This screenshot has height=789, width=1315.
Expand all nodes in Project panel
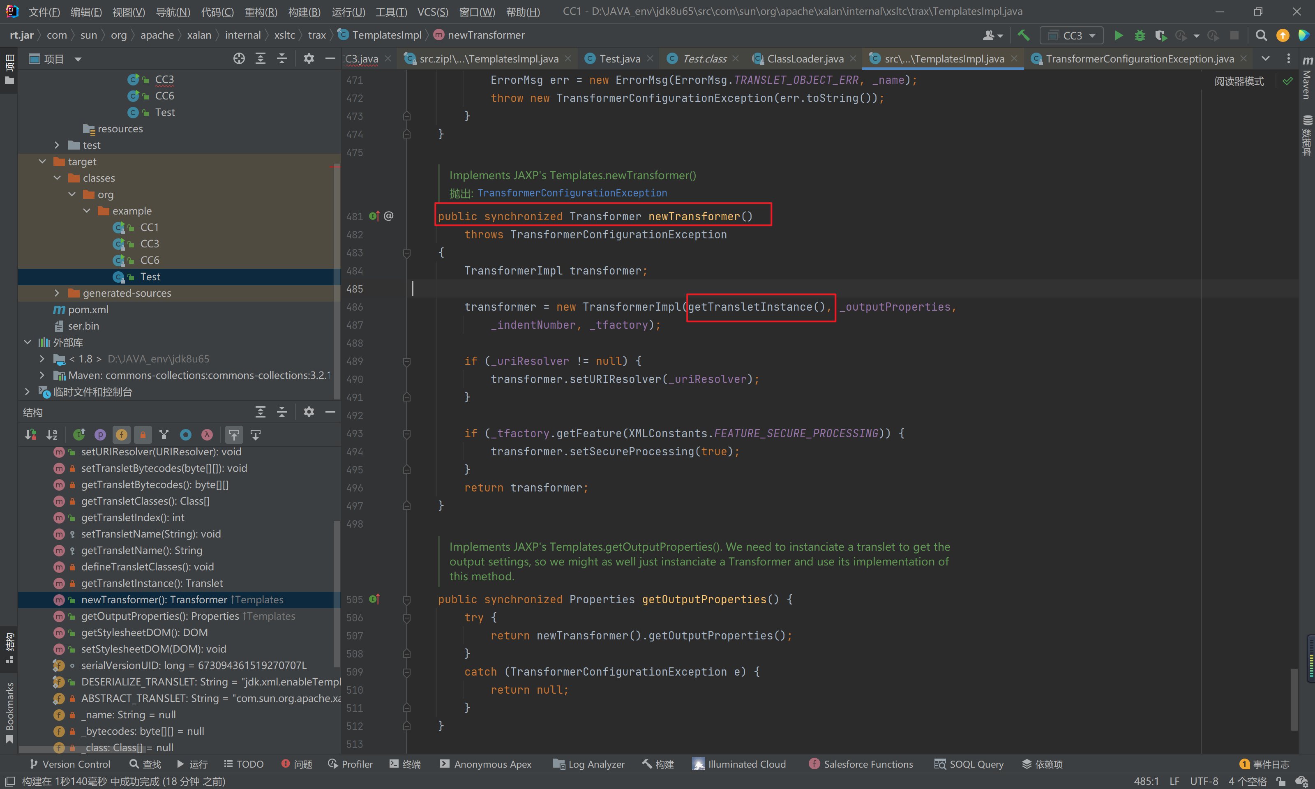coord(261,58)
